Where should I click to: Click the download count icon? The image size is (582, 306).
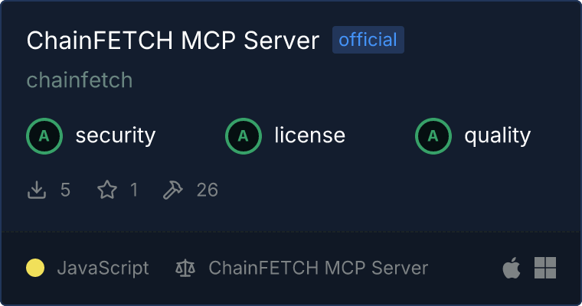(x=37, y=190)
